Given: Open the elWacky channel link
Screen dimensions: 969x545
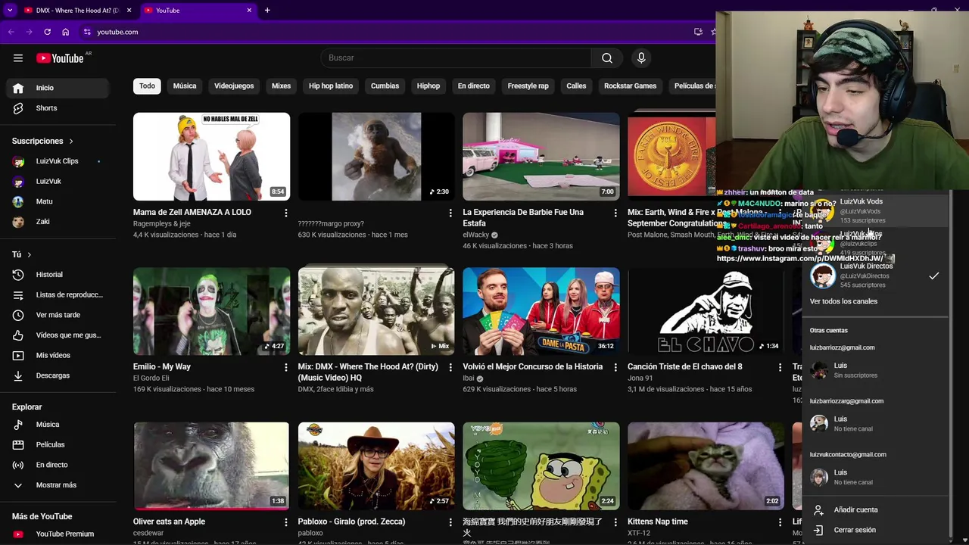Looking at the screenshot, I should [x=475, y=235].
